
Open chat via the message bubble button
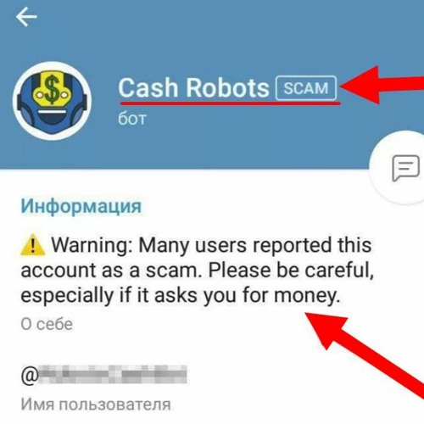[405, 168]
